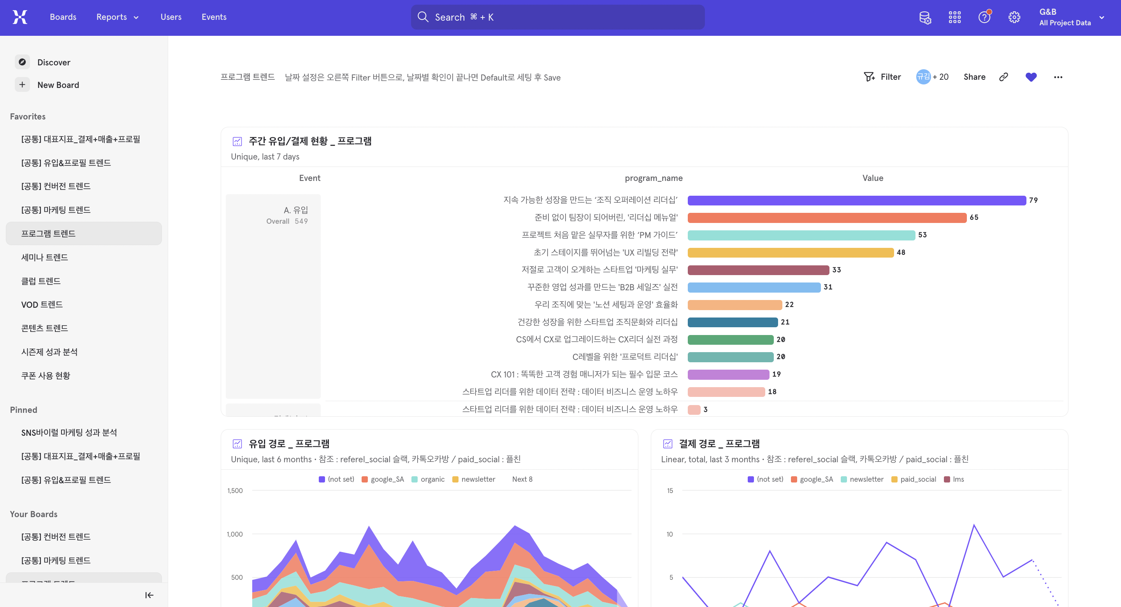1121x607 pixels.
Task: Open the apps grid icon
Action: pos(954,18)
